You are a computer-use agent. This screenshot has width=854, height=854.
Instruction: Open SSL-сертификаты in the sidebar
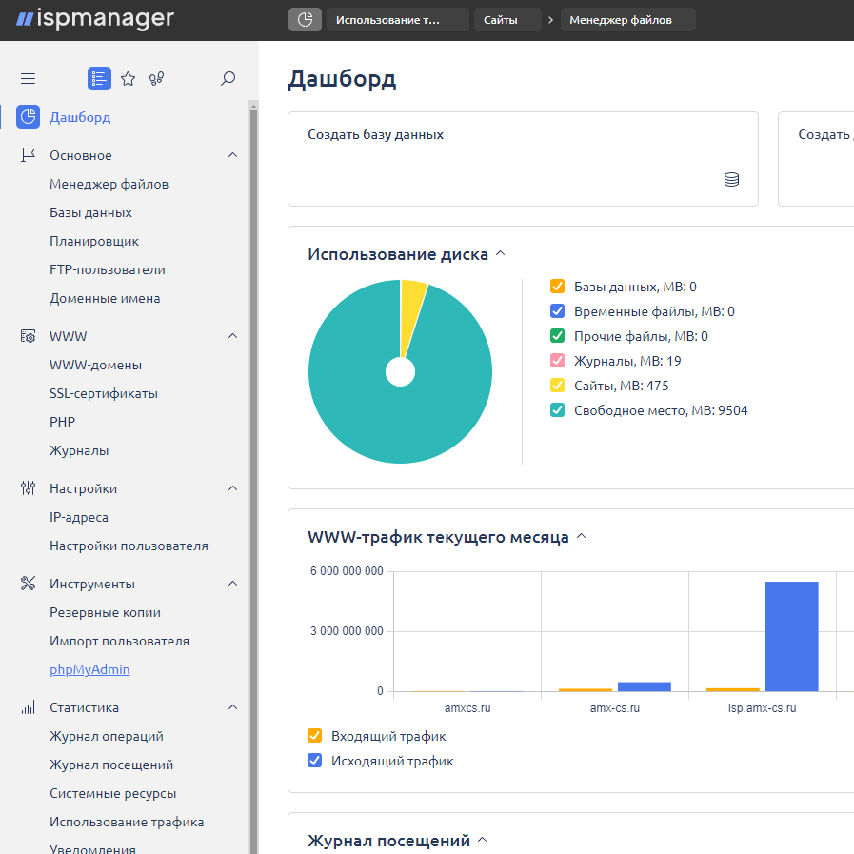[x=104, y=393]
